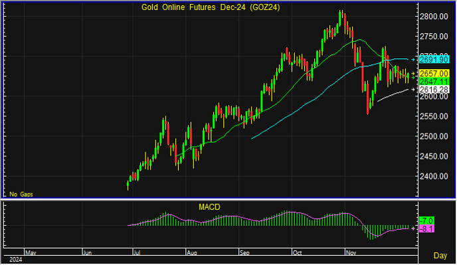Click the 2800.00 price axis level
Image resolution: width=457 pixels, height=265 pixels.
[434, 17]
